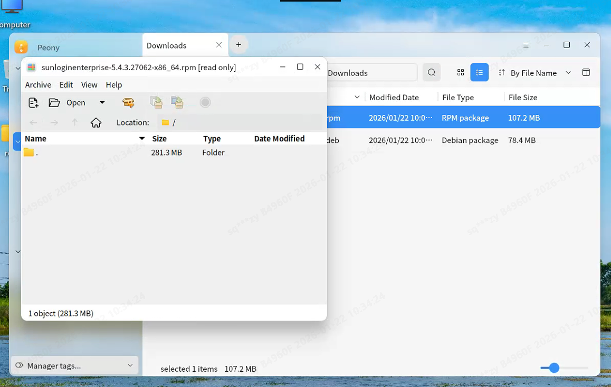The image size is (611, 387).
Task: Switch to the Downloads tab
Action: (166, 45)
